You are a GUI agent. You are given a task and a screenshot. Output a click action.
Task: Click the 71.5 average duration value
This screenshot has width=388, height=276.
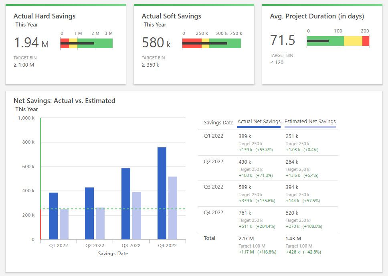283,41
